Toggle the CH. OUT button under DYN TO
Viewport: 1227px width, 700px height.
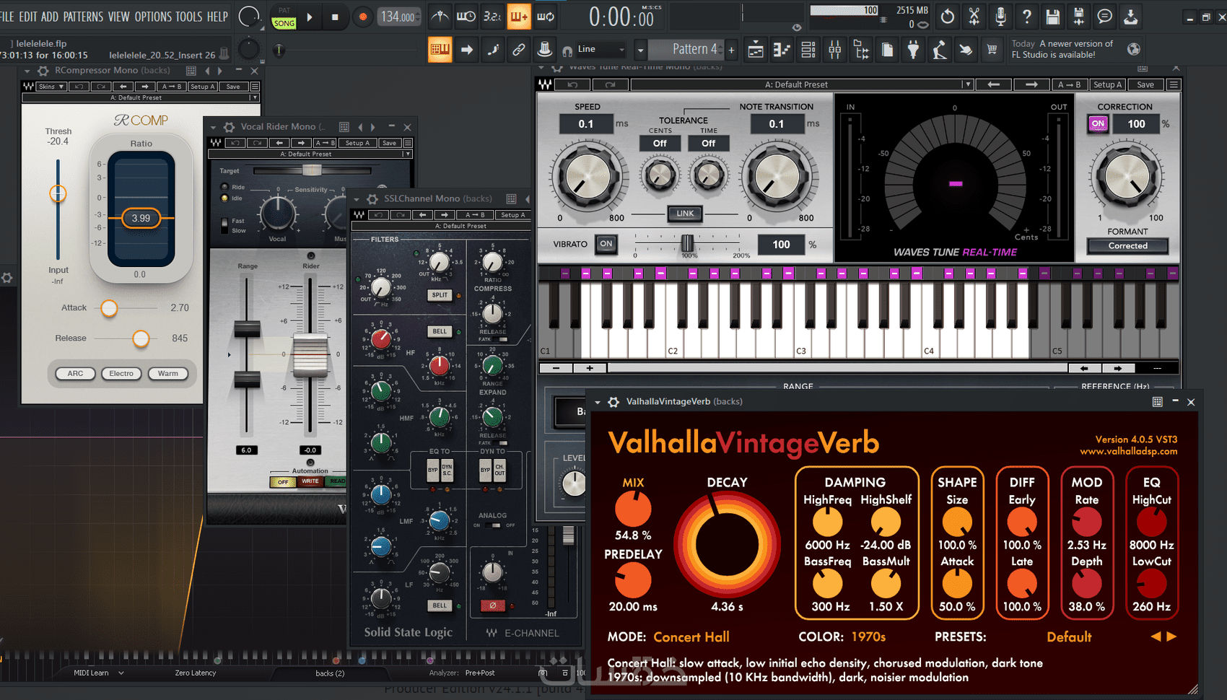[499, 470]
